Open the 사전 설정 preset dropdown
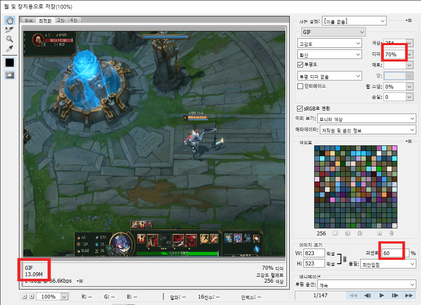 [354, 21]
